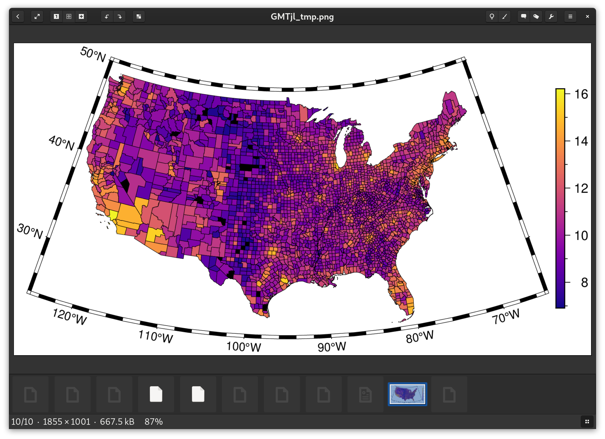Screen dimensions: 605x439
Task: Zoom in with the plus icon
Action: click(x=81, y=16)
